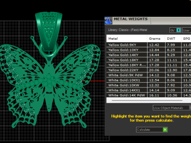
Task: Click the green Calculate arrow button
Action: point(165,129)
